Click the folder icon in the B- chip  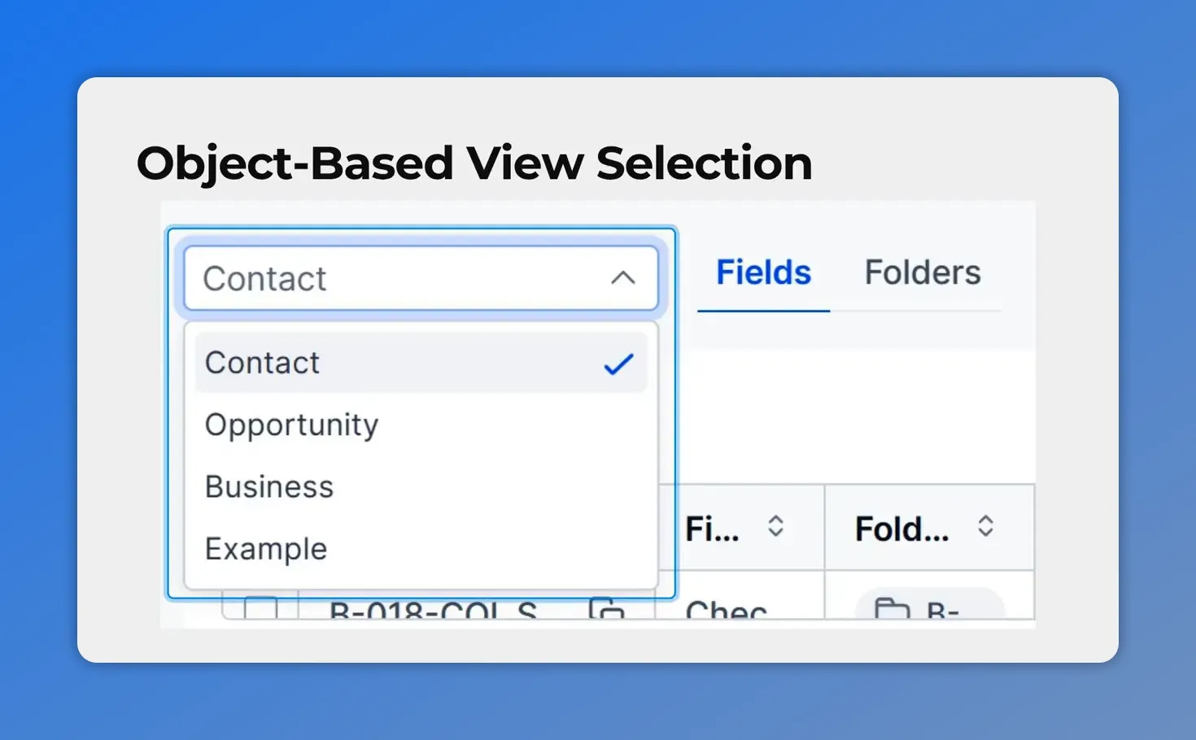click(x=892, y=610)
